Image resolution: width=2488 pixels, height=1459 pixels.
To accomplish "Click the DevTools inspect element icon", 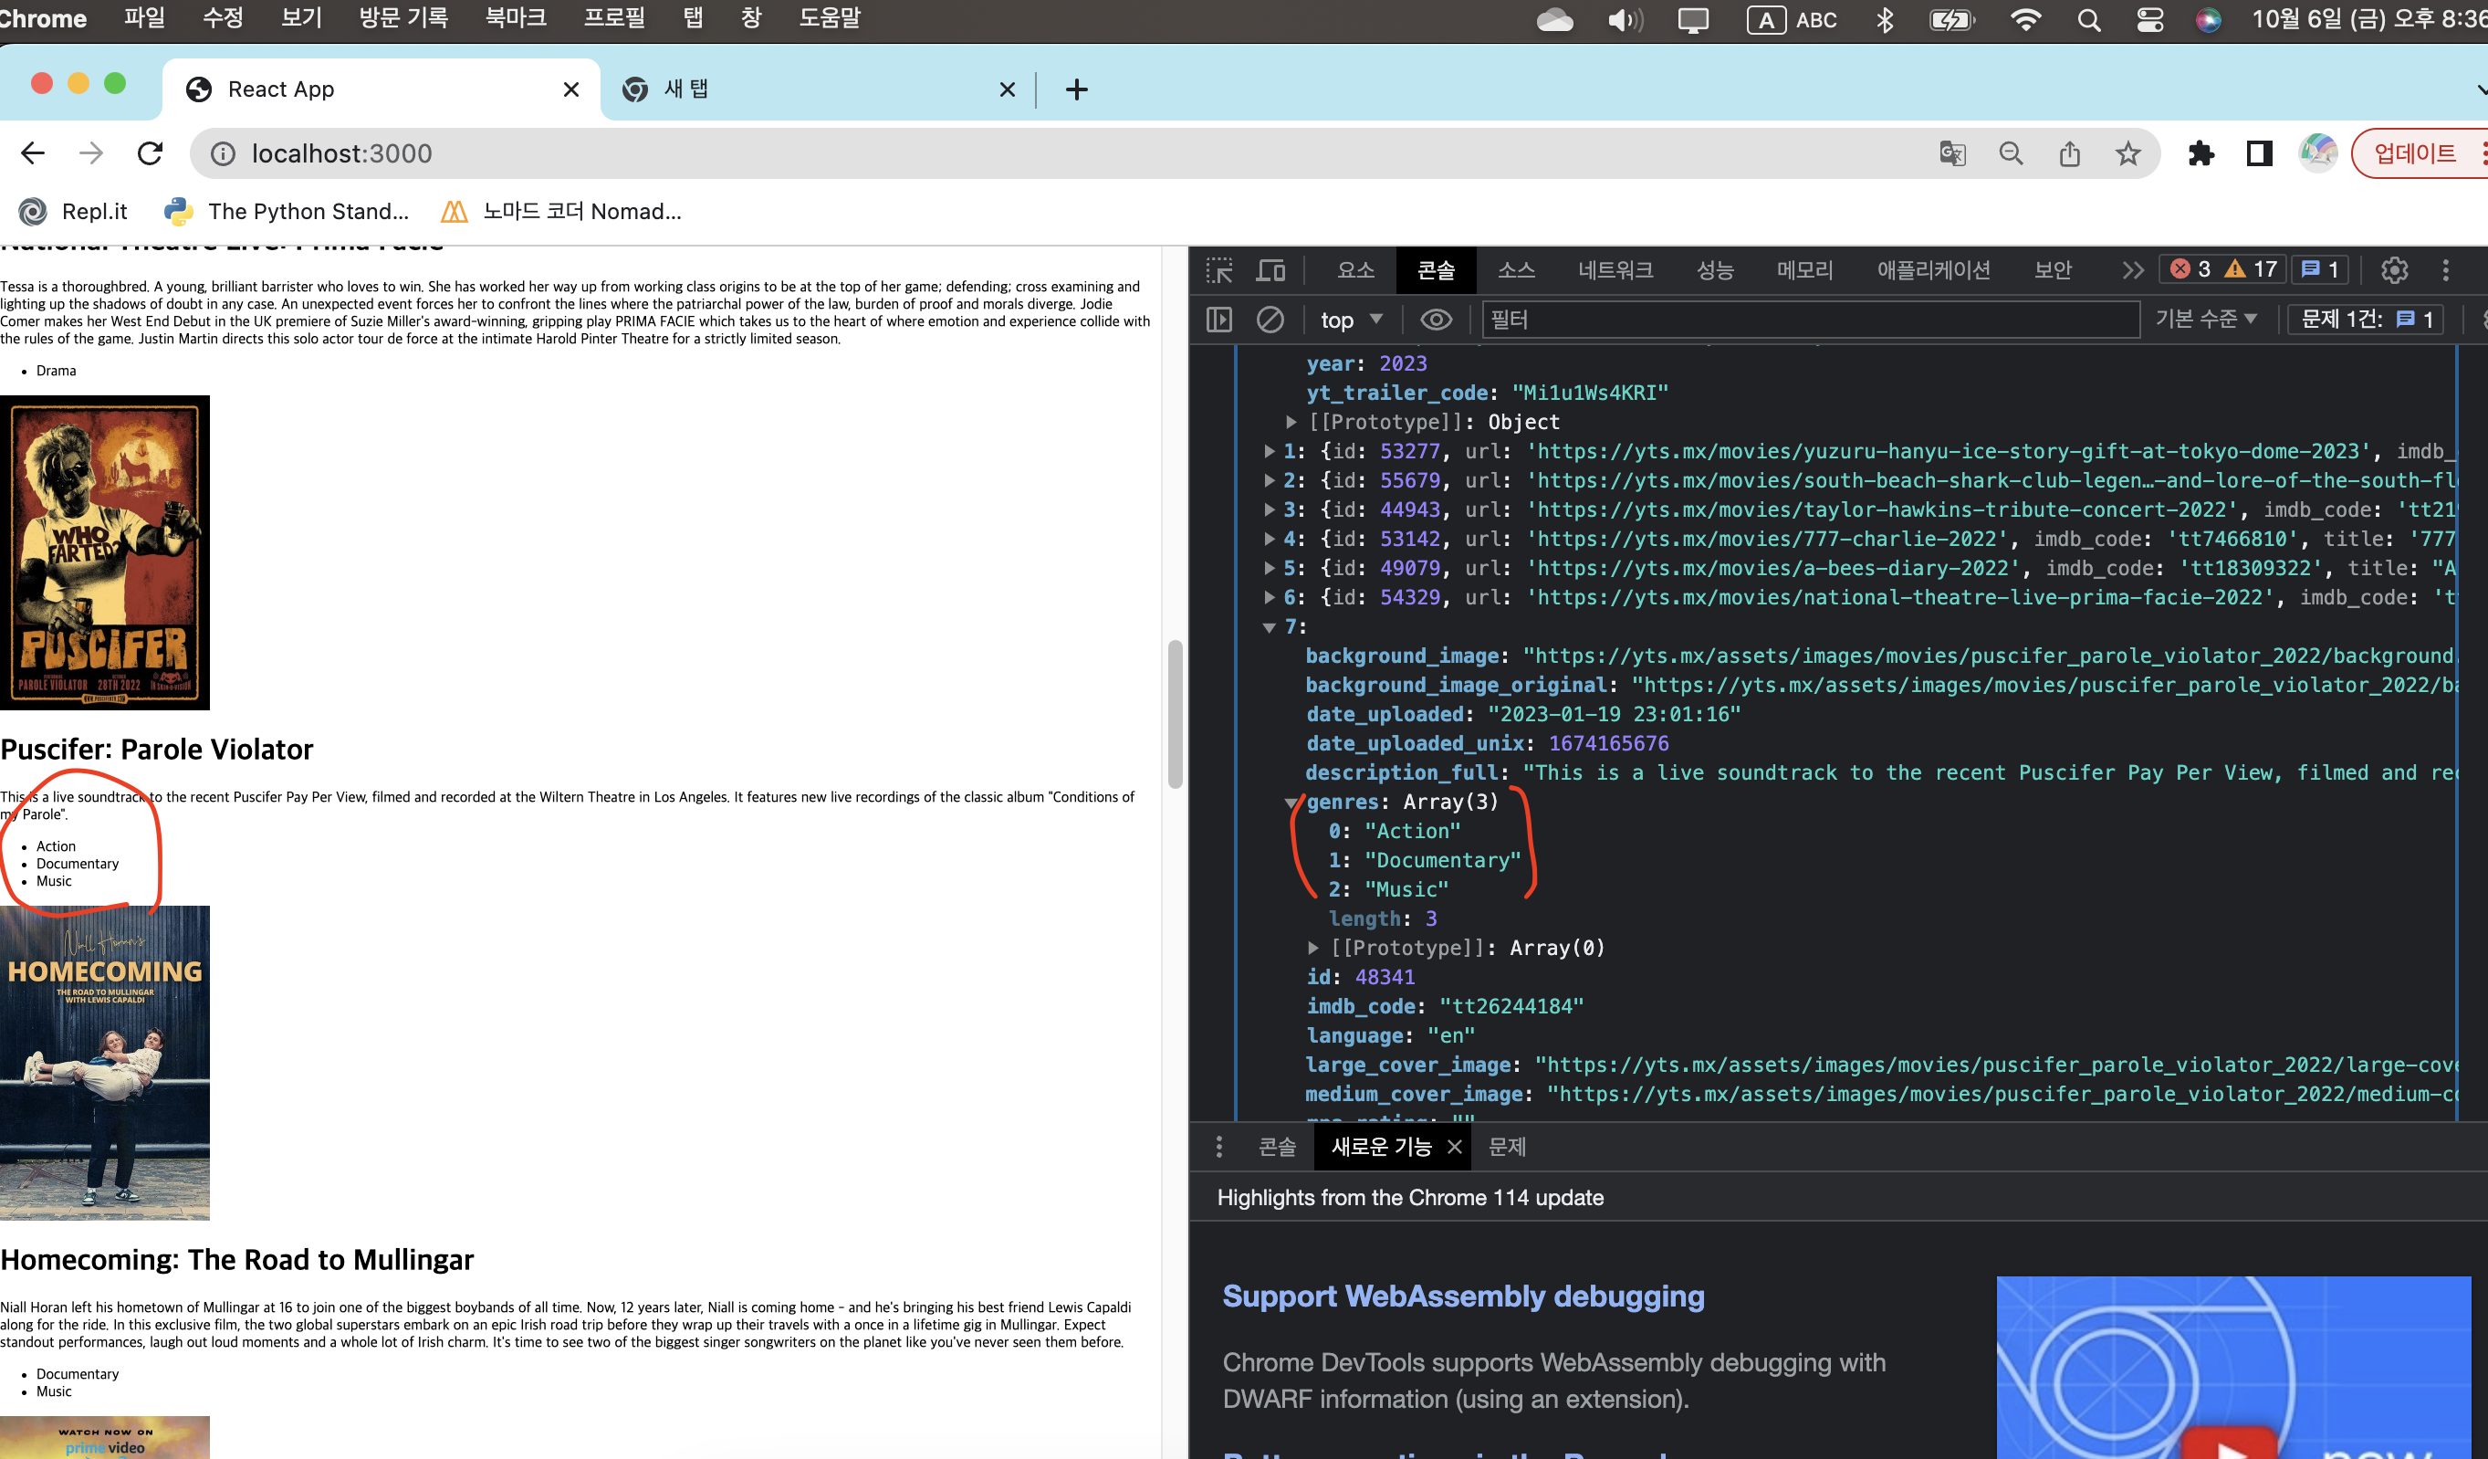I will coord(1219,269).
